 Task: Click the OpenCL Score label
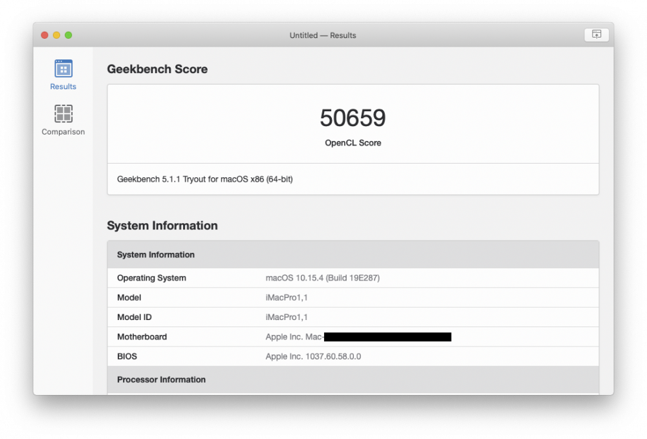(353, 143)
